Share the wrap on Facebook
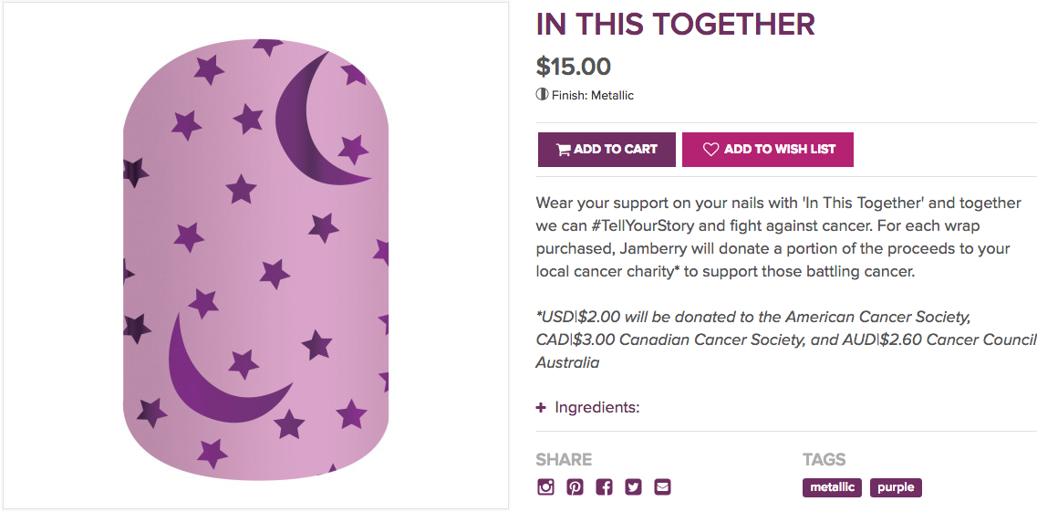 coord(605,487)
